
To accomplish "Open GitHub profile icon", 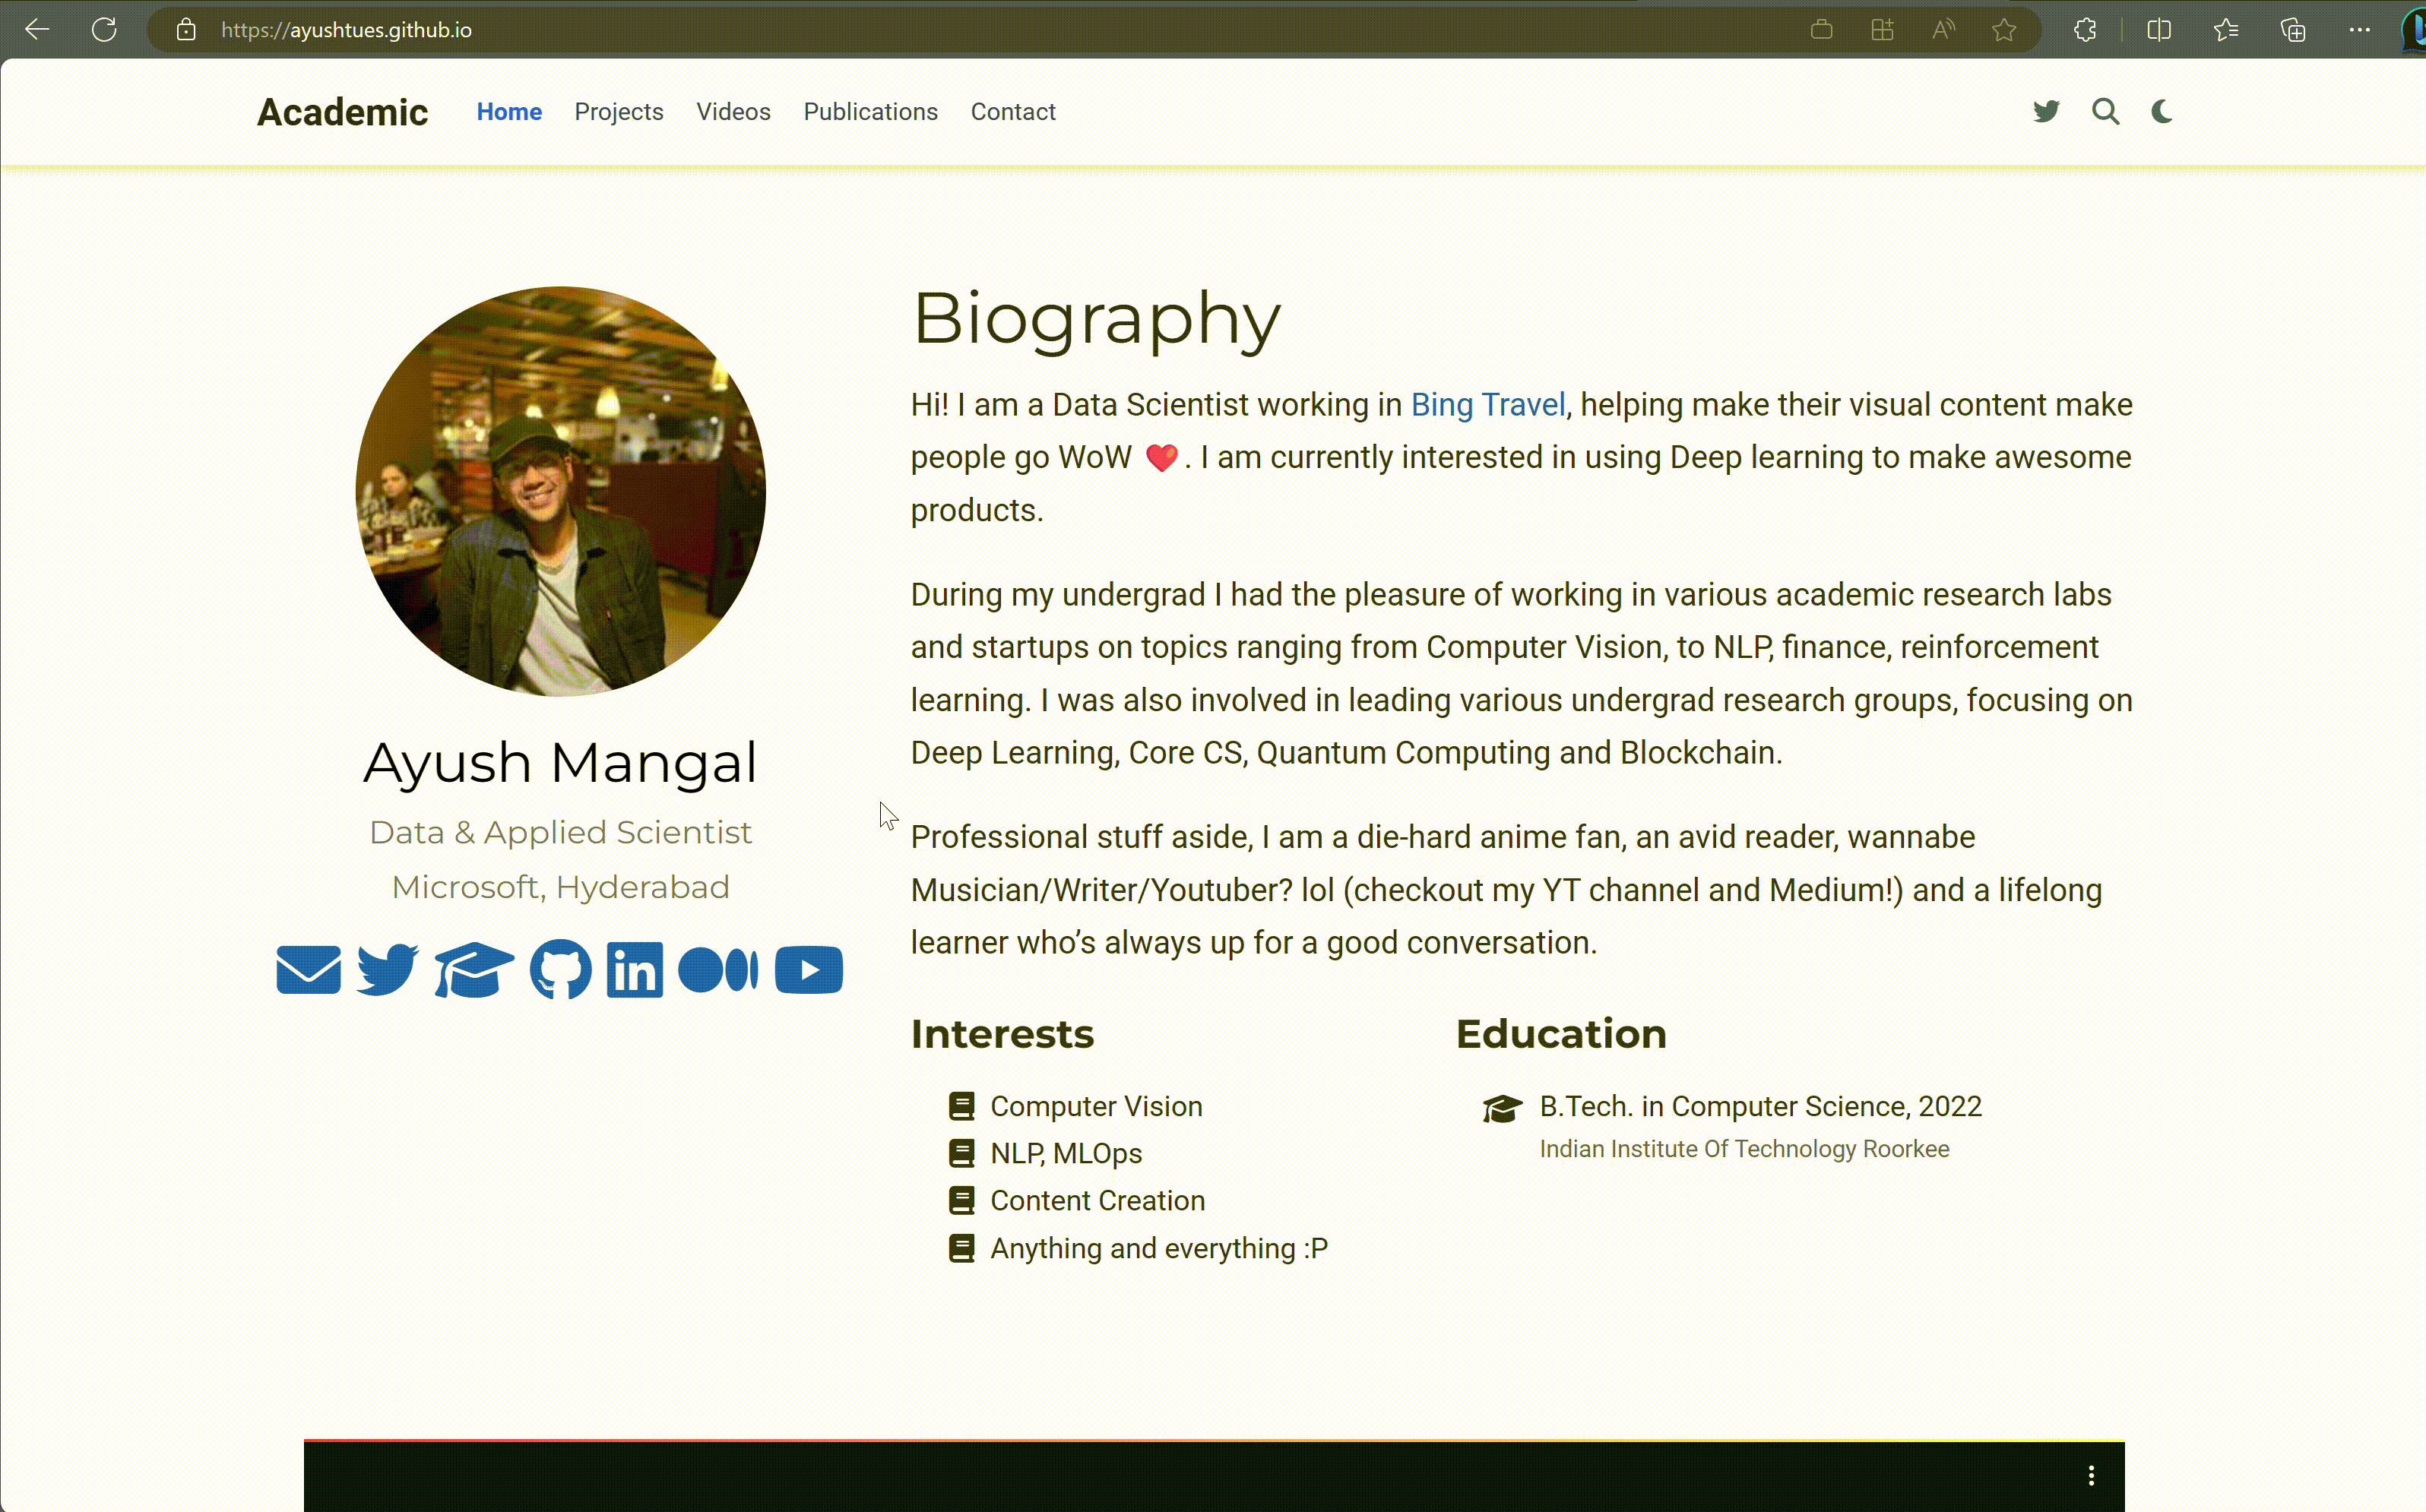I will tap(561, 969).
